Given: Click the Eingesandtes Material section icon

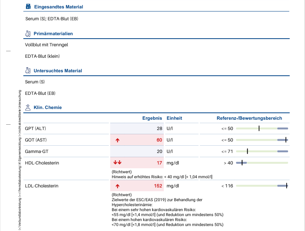Looking at the screenshot, I should point(28,7).
